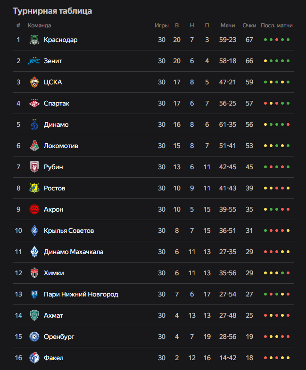
Task: Open the Динамо Махачкала team page
Action: pos(74,252)
